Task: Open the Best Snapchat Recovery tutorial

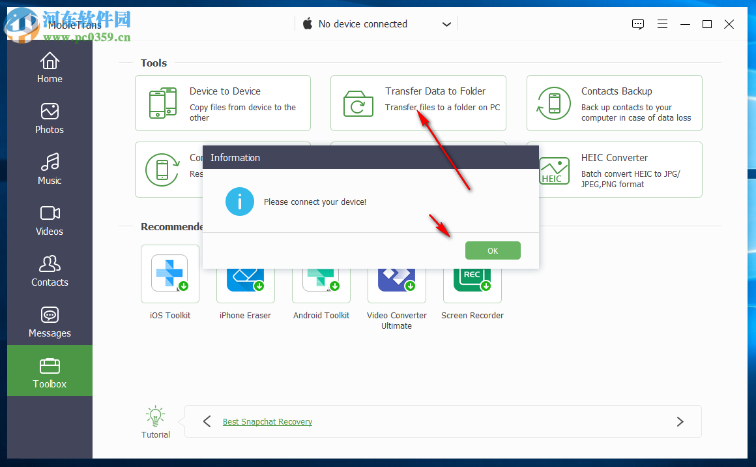Action: (x=267, y=421)
